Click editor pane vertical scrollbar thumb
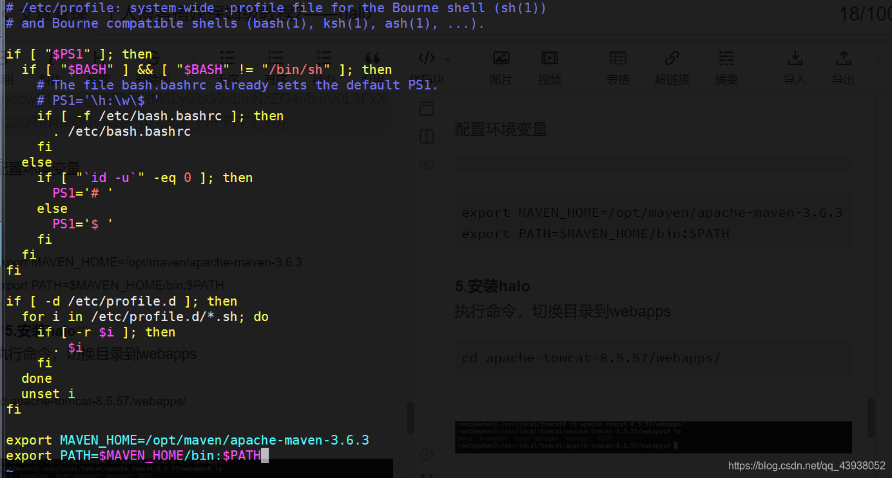The height and width of the screenshot is (478, 892). [410, 419]
